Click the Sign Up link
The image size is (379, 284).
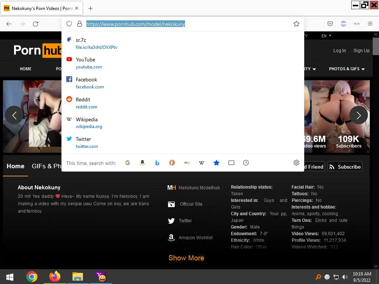(x=361, y=50)
